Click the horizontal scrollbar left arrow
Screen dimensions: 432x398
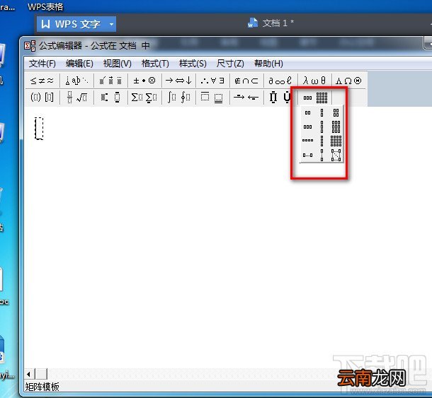pos(29,374)
